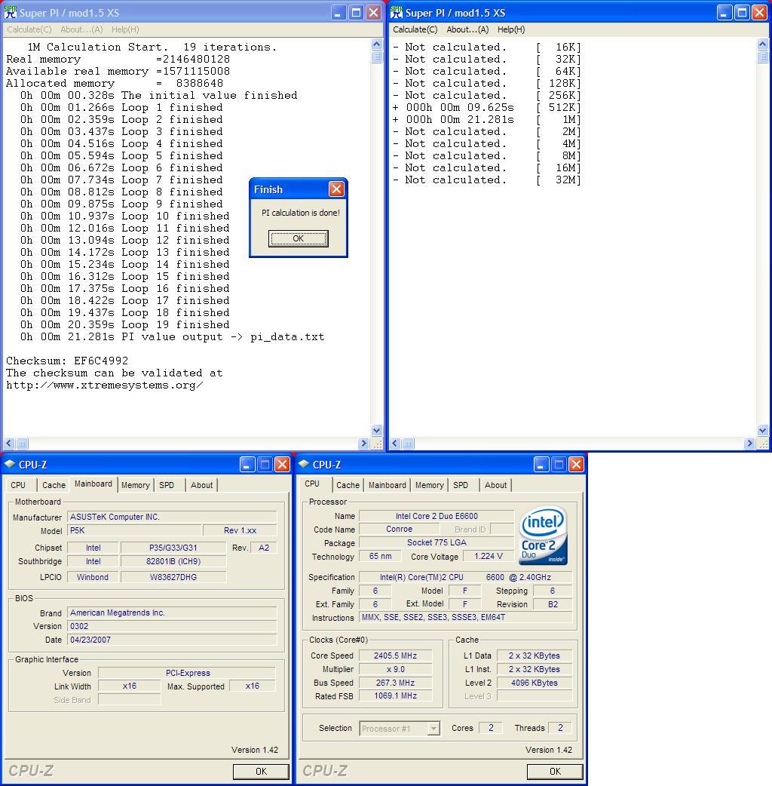Click left CPU-Z title bar icon
Viewport: 772px width, 786px height.
(x=10, y=464)
